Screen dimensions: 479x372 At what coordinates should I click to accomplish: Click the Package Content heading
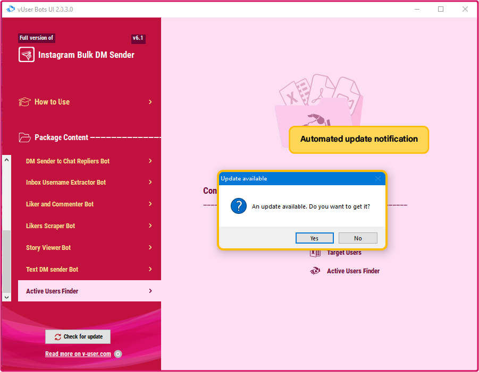tap(61, 137)
